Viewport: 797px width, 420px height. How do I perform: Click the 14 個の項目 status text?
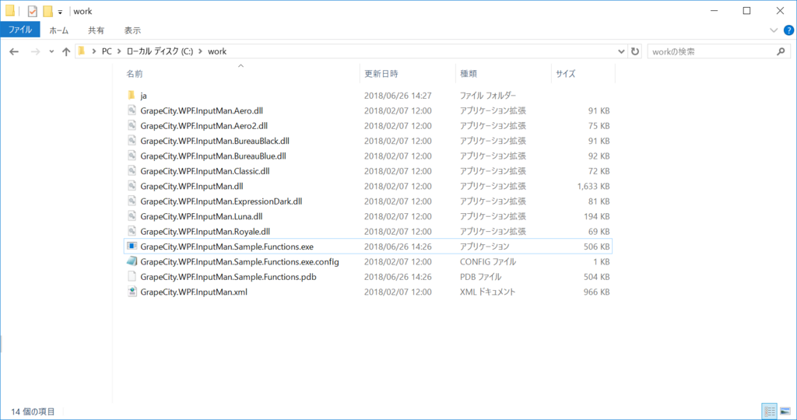pos(33,411)
